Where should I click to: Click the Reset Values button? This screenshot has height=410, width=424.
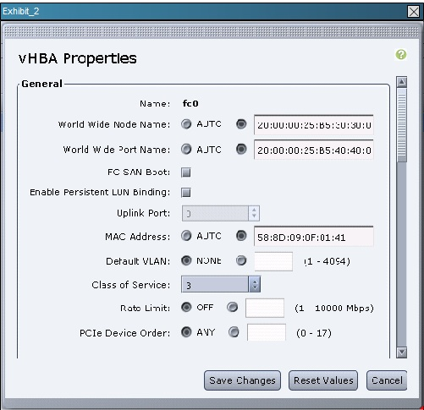click(x=323, y=380)
